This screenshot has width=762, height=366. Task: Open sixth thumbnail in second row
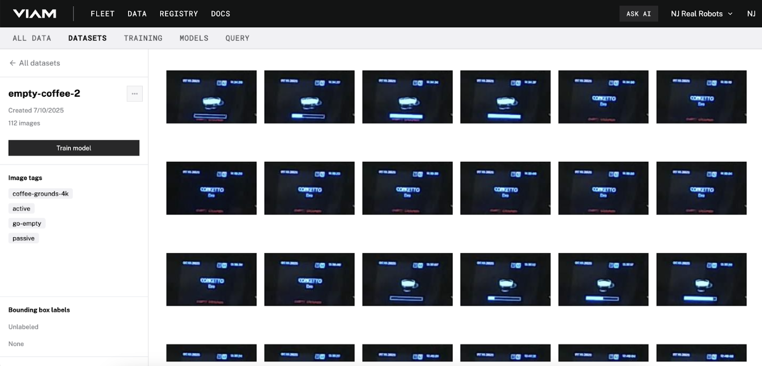pyautogui.click(x=702, y=188)
